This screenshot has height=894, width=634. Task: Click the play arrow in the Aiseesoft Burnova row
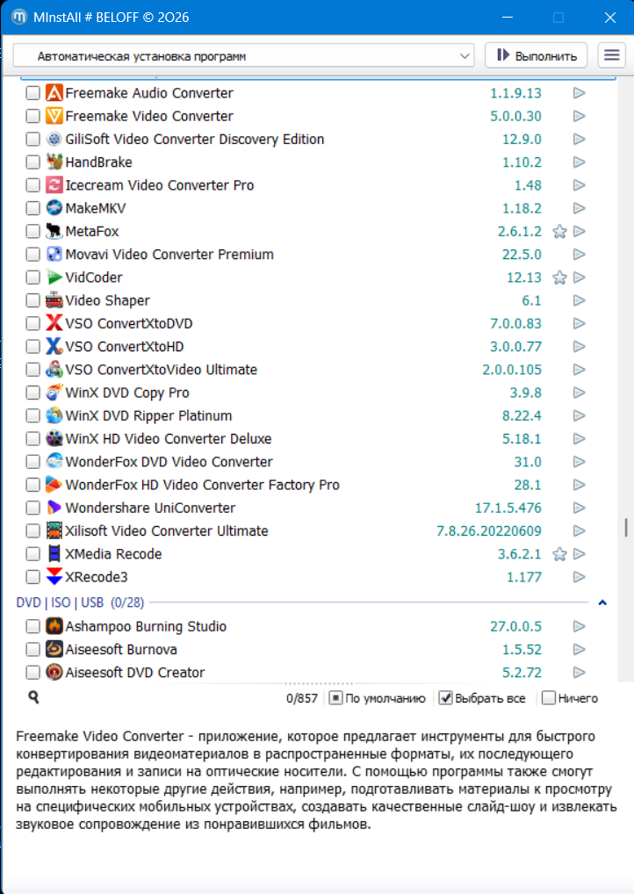[580, 649]
